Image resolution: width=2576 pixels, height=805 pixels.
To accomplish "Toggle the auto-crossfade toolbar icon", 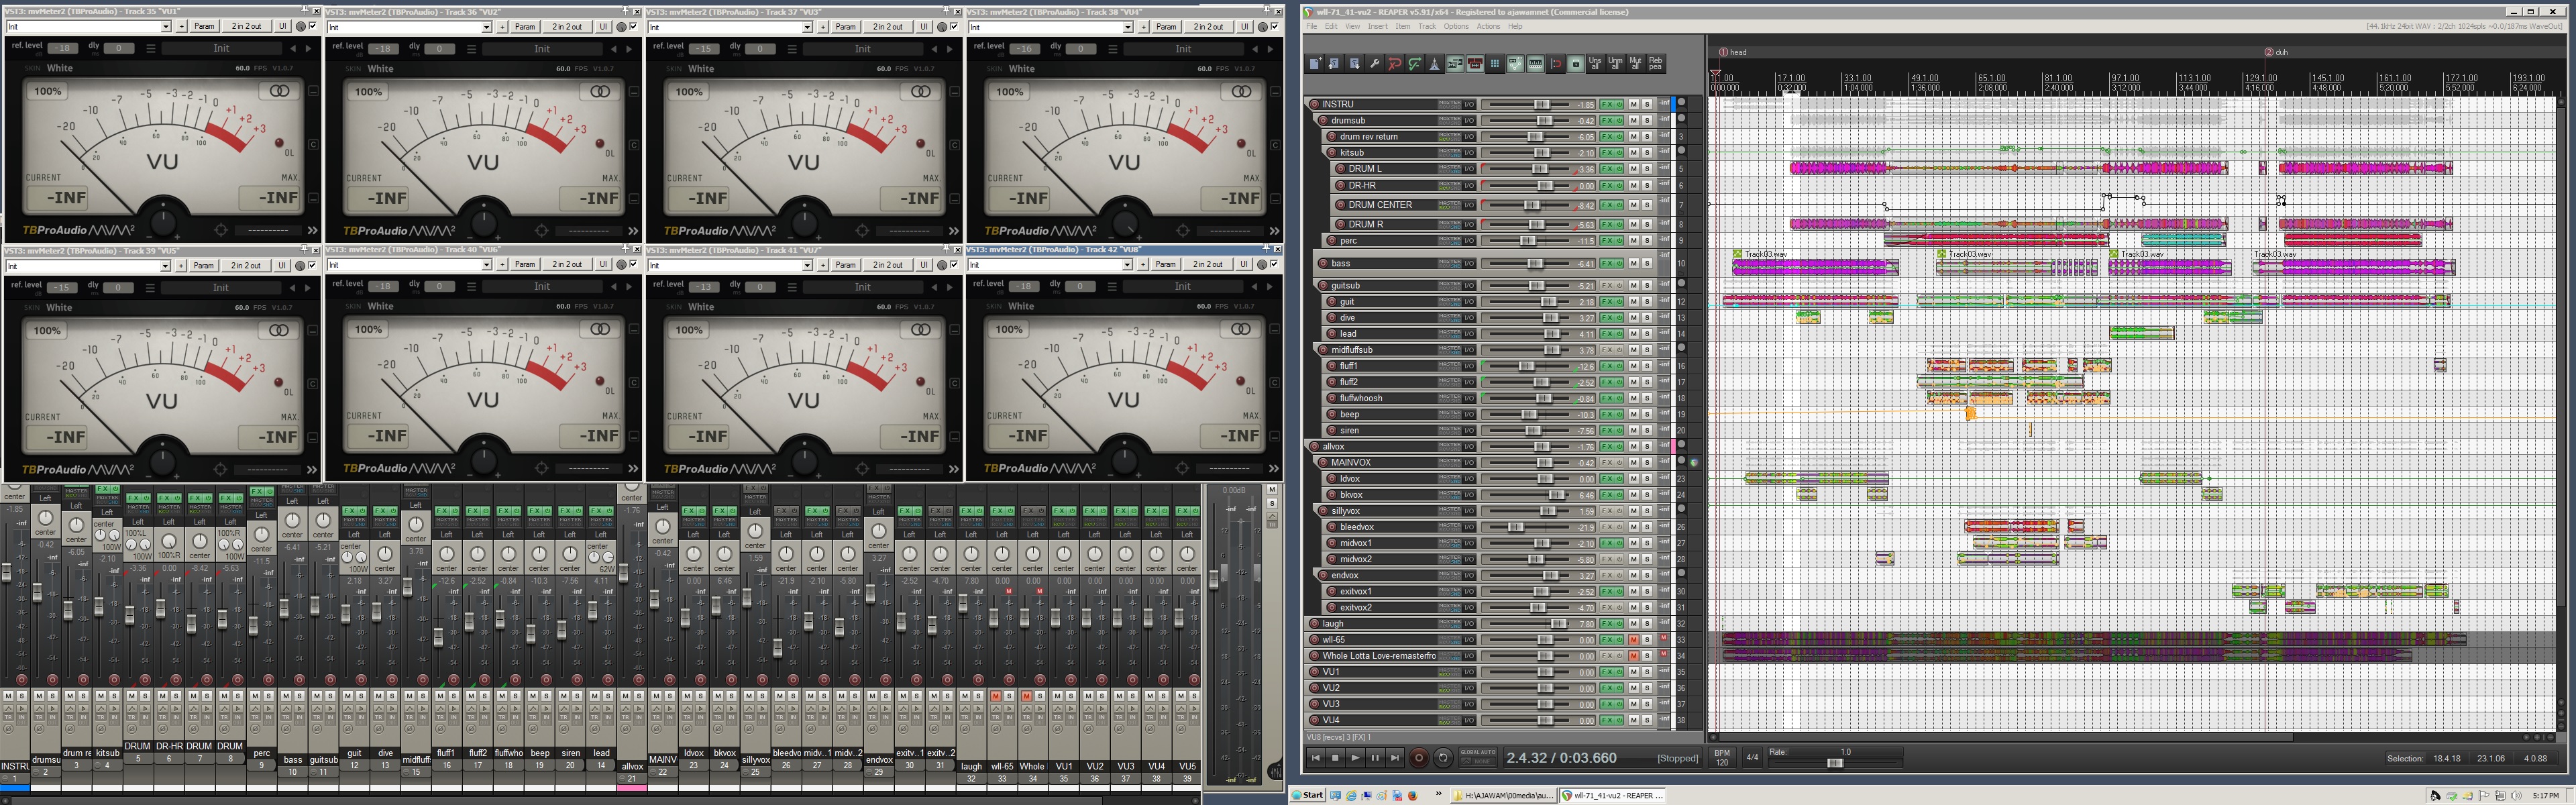I will pyautogui.click(x=1455, y=64).
